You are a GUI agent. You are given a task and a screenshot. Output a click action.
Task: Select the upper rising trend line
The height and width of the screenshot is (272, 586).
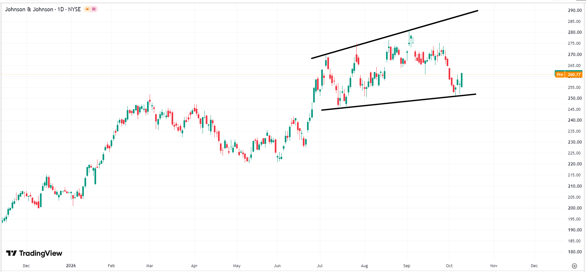394,34
